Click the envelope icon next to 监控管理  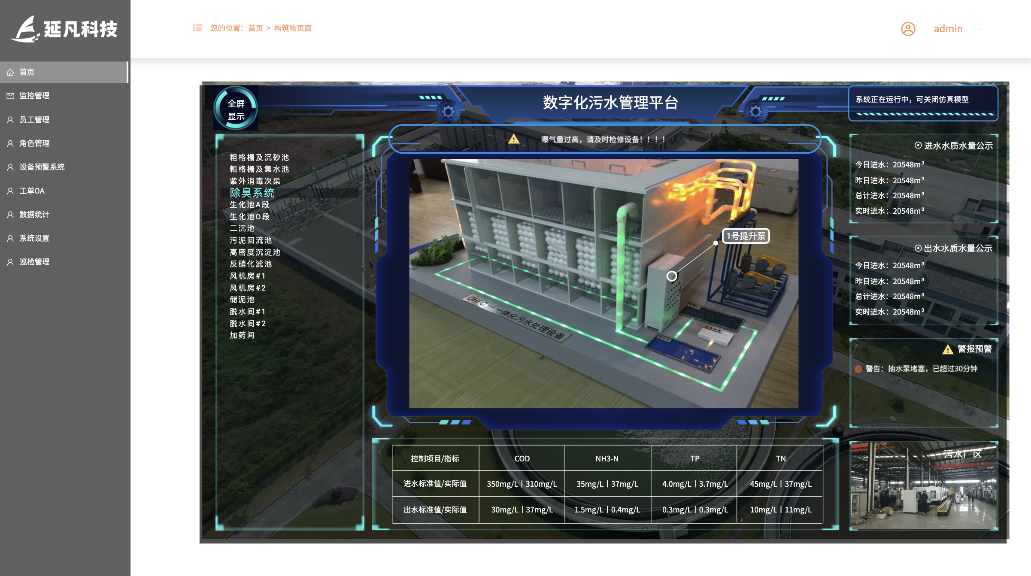10,96
